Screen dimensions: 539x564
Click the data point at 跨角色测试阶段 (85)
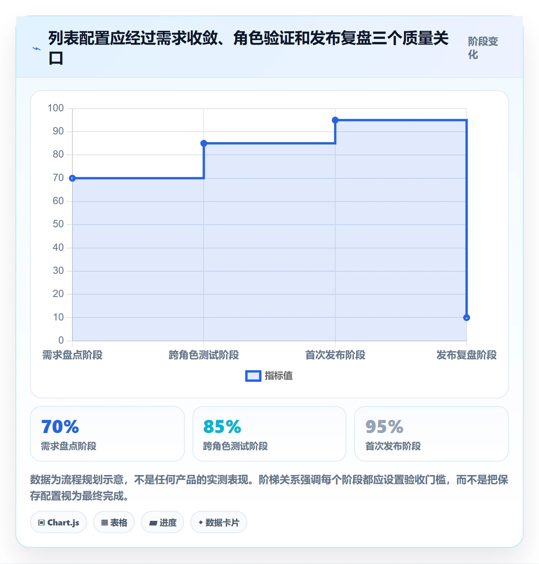204,143
